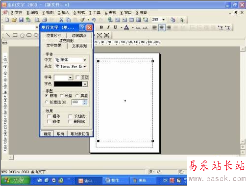This screenshot has width=246, height=186.
Task: Switch to 金山 taskbar window button
Action: [88, 181]
